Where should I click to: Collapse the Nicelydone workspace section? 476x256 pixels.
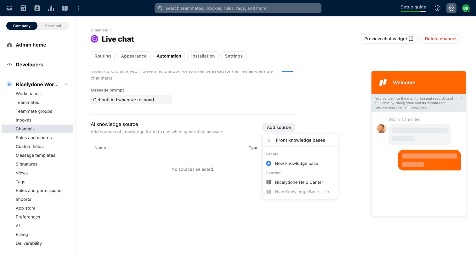tap(66, 84)
